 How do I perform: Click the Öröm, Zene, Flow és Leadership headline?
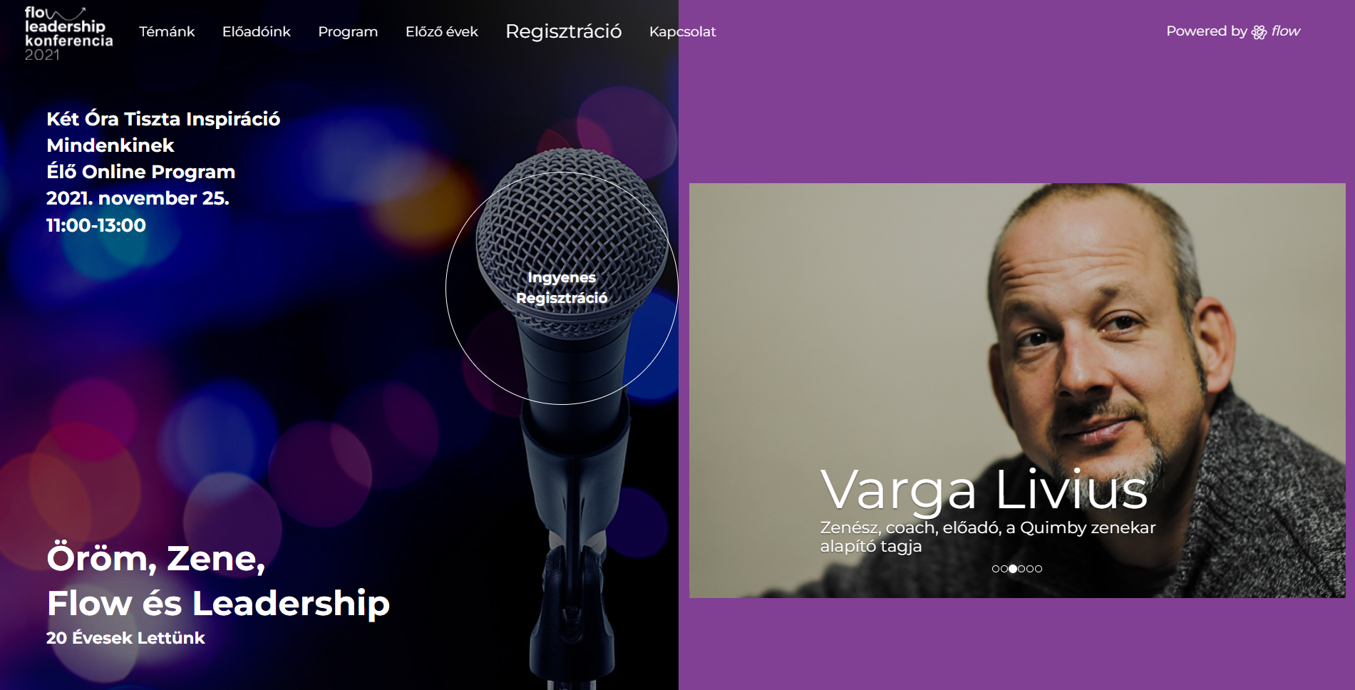click(218, 581)
